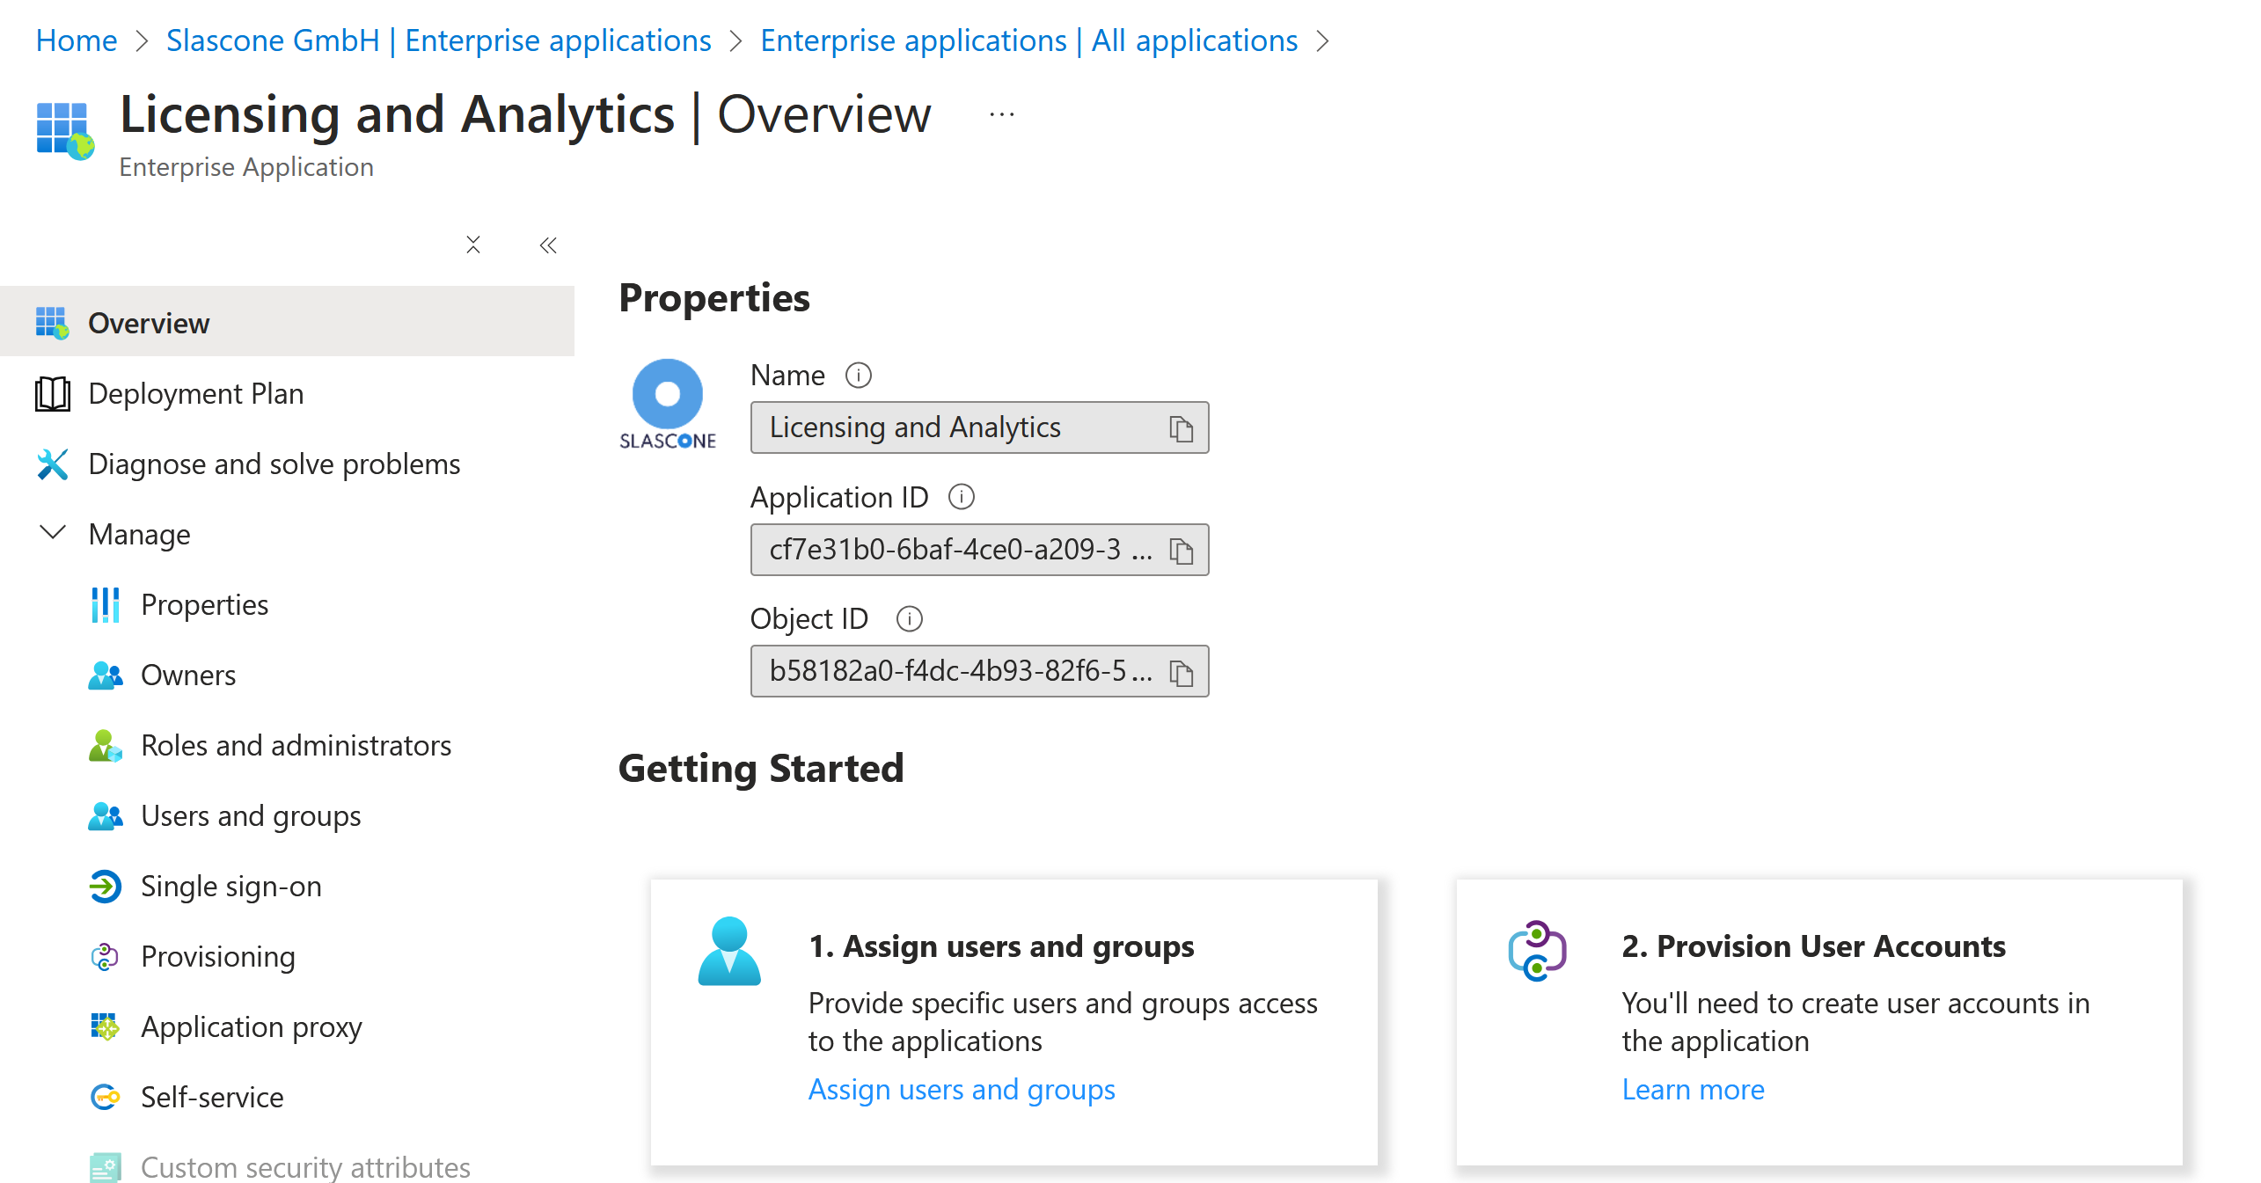
Task: Click the Getting Started heading
Action: click(761, 769)
